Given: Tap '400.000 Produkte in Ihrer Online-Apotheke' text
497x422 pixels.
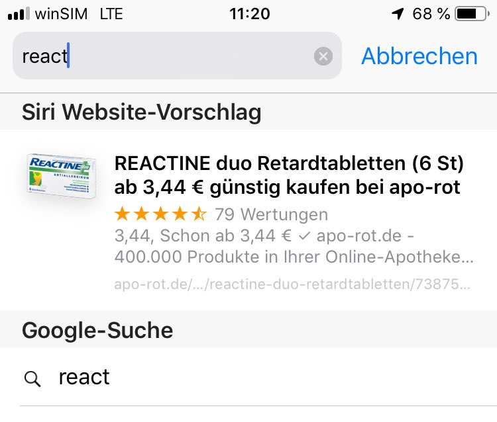Looking at the screenshot, I should pos(294,257).
